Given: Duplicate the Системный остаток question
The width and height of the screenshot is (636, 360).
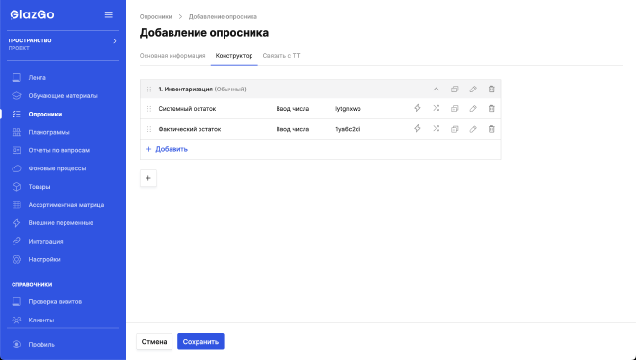Looking at the screenshot, I should click(x=455, y=108).
